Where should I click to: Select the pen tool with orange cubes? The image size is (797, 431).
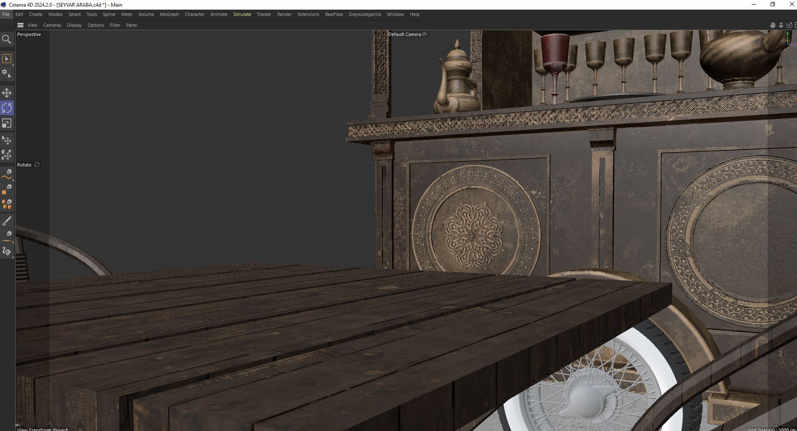pyautogui.click(x=7, y=204)
